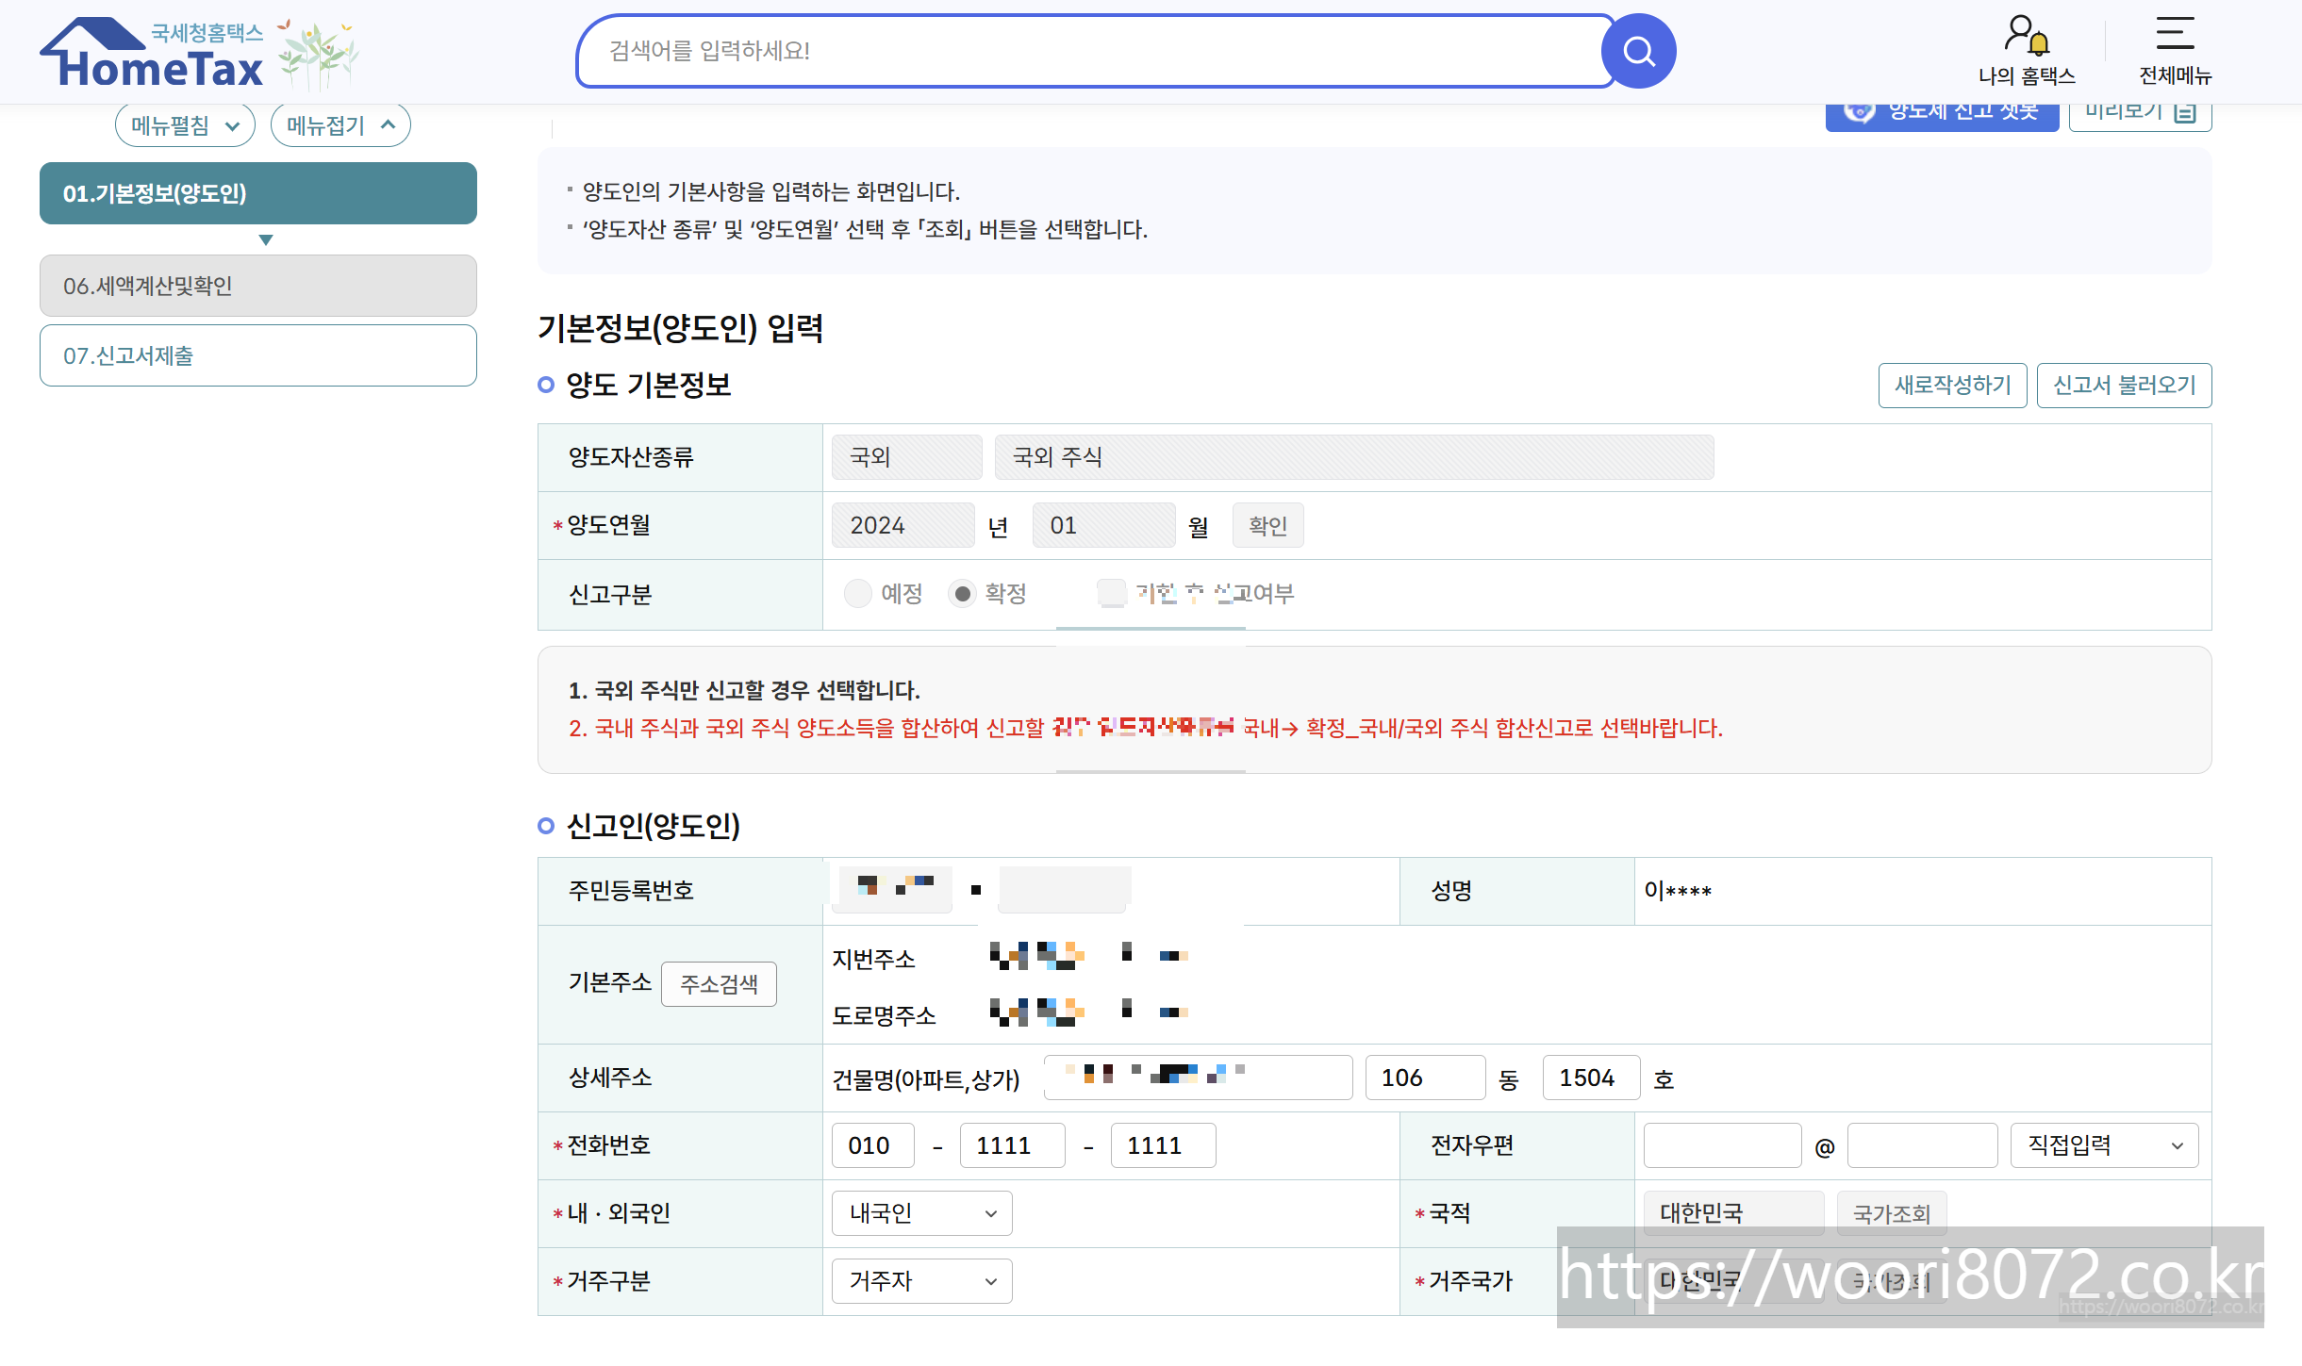Toggle the 기한 후 신고여부 checkbox
Viewport: 2302px width, 1366px height.
point(1112,594)
